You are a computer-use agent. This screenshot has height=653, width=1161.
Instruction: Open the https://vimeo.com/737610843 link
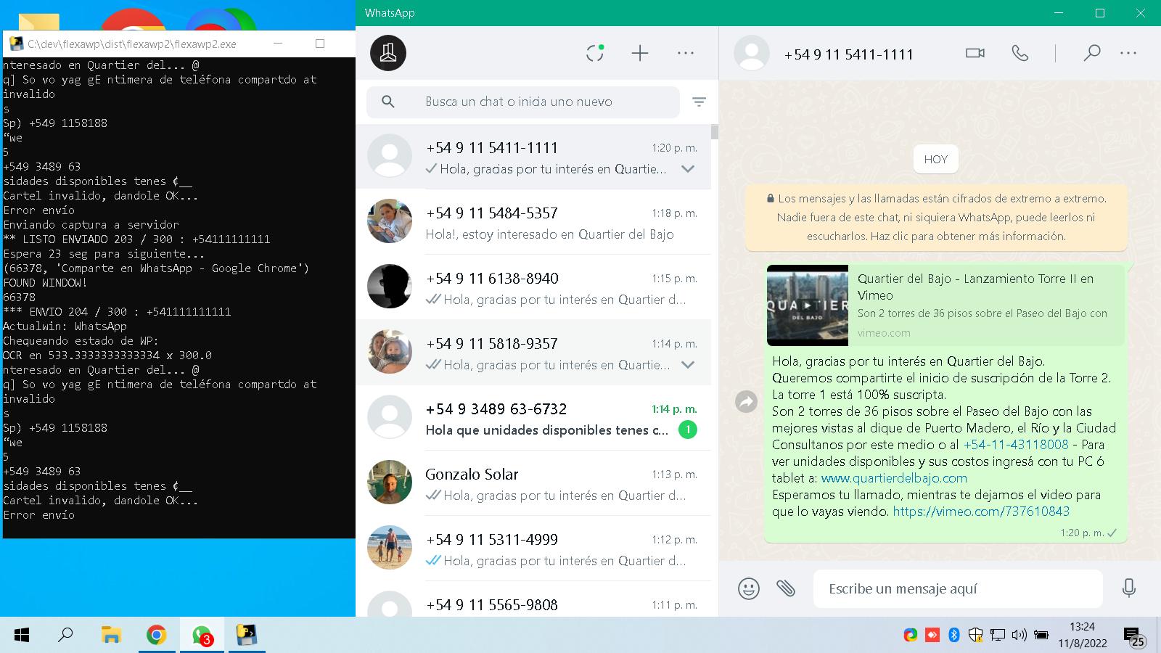(x=980, y=512)
